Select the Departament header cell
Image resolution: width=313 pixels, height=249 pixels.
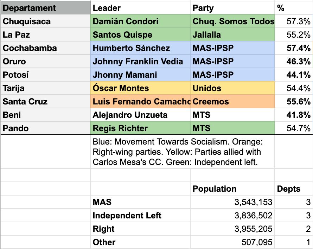tap(45, 8)
